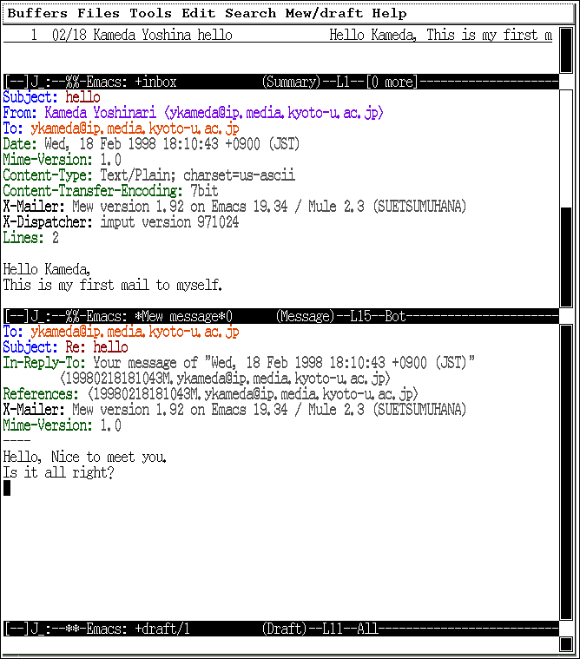
Task: Click the Lines: 2 header
Action: pos(30,238)
